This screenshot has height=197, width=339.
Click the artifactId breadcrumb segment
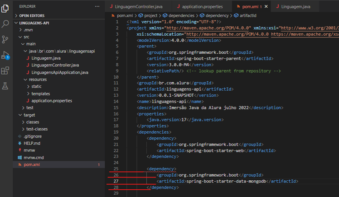pyautogui.click(x=248, y=15)
